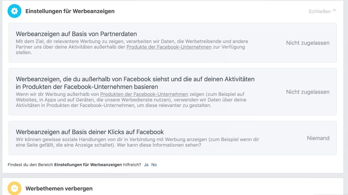Change second Nicht zugelassen setting

308,92
